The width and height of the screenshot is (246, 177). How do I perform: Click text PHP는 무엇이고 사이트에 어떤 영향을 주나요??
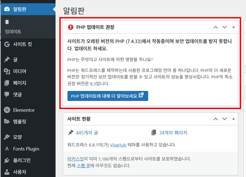click(110, 60)
